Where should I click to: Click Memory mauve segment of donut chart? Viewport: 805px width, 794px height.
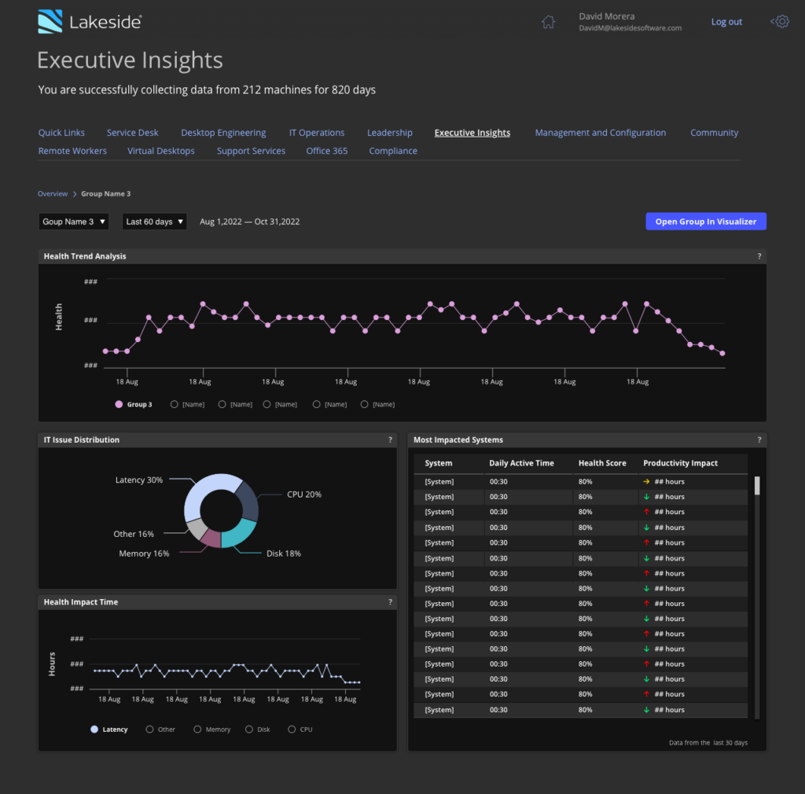(211, 539)
